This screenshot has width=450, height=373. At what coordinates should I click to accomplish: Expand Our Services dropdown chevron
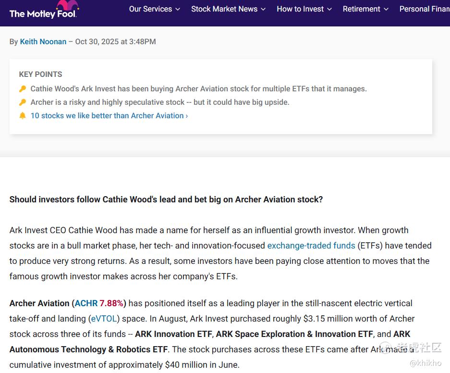pos(178,9)
